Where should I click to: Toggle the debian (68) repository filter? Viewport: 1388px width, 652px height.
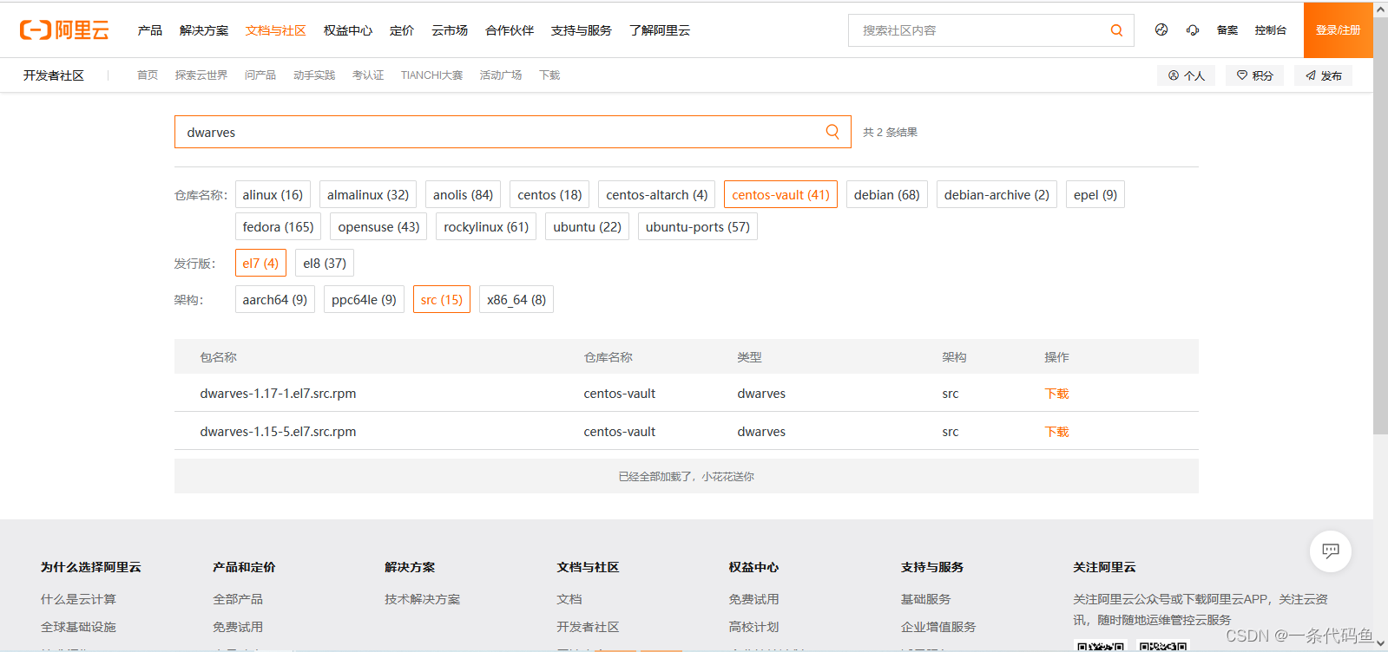click(887, 194)
